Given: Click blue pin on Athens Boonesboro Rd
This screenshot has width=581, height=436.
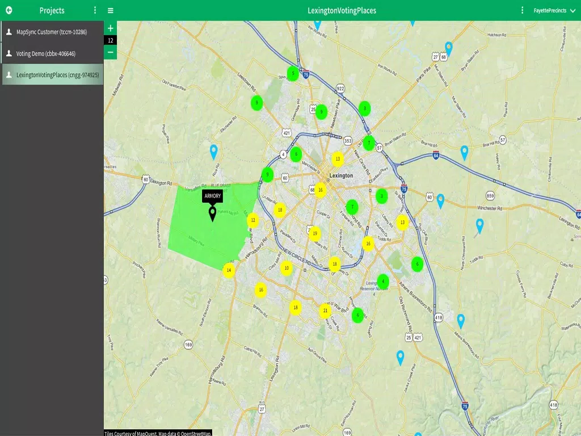Looking at the screenshot, I should [x=461, y=321].
